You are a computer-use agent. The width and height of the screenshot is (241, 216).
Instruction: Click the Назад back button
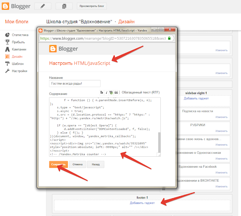96,165
